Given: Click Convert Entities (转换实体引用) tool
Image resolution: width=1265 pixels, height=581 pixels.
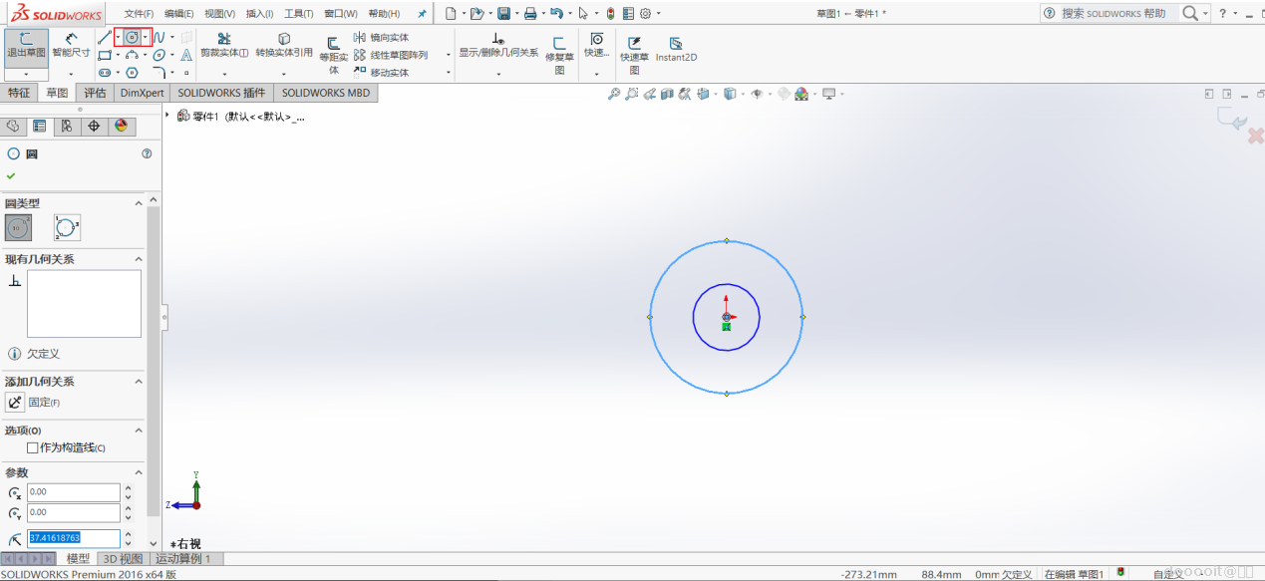Looking at the screenshot, I should (284, 46).
